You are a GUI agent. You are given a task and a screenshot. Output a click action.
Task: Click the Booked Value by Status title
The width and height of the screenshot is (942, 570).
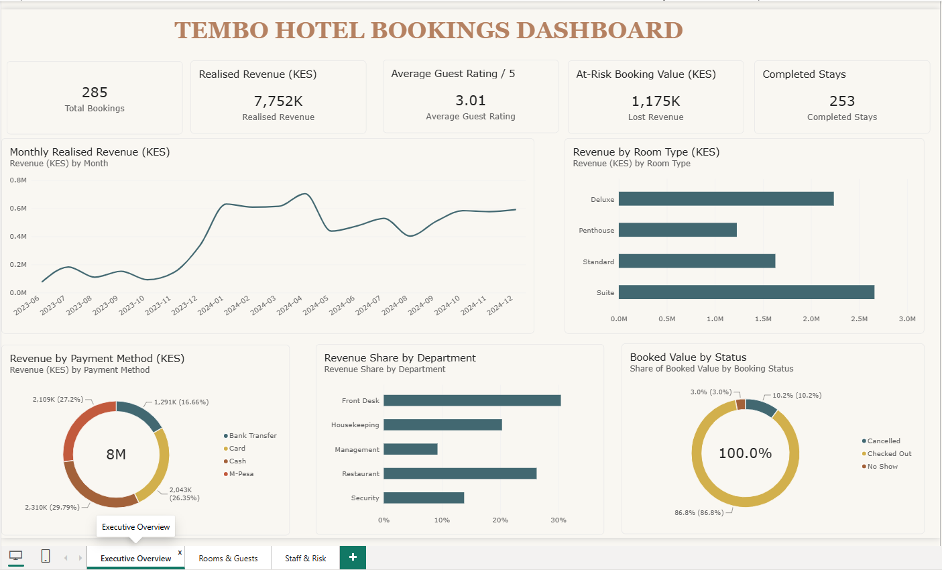click(x=688, y=357)
